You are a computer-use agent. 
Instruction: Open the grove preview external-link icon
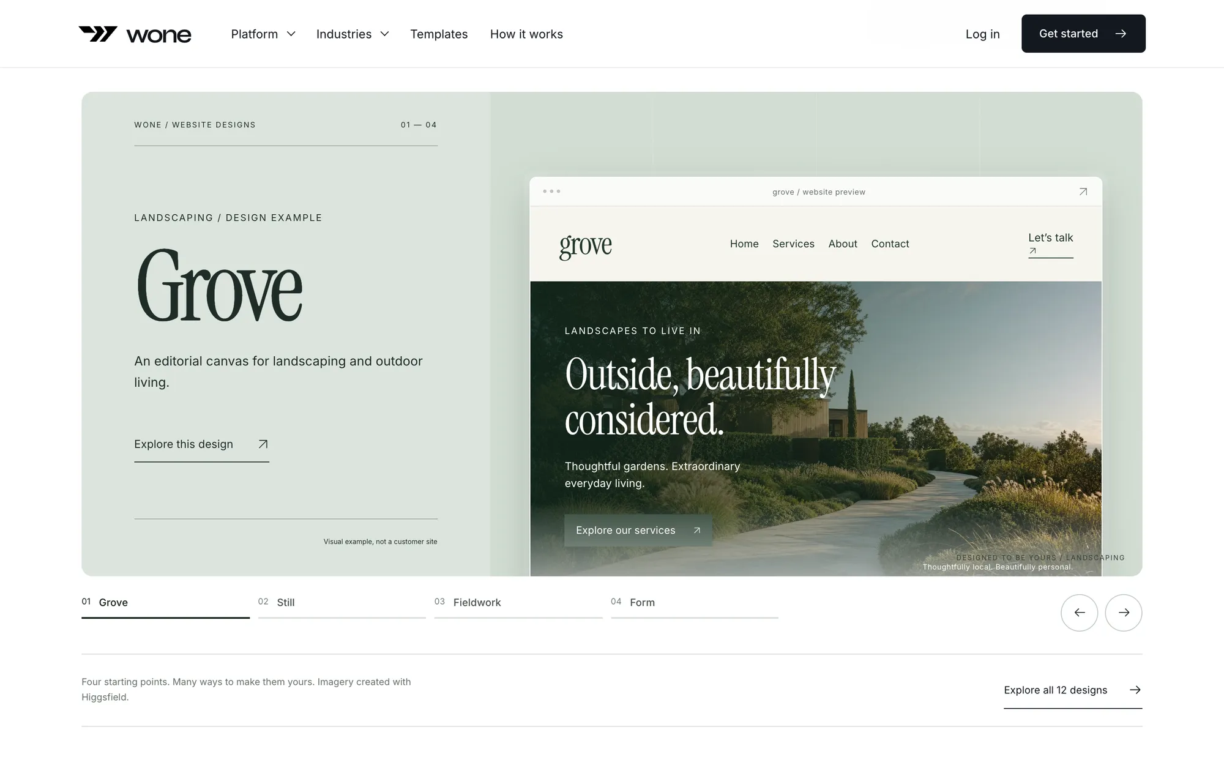point(1083,192)
